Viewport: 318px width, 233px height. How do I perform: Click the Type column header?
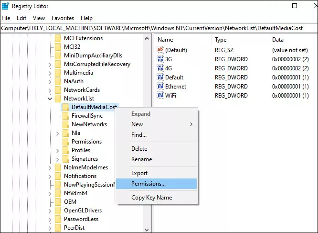coord(221,40)
